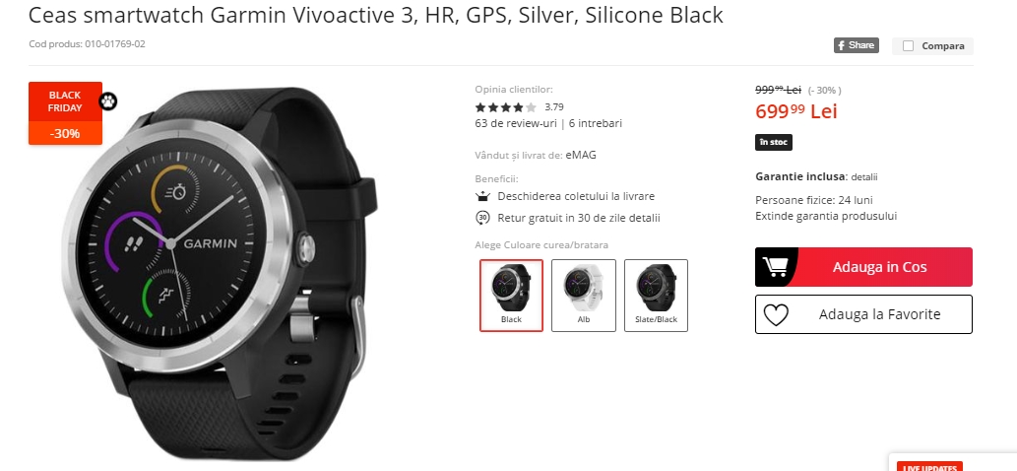Open the 6 intrebari link
The image size is (1017, 471).
coord(596,123)
